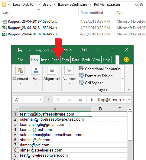Select cell salmankhan@ilovefreesoftware.com

[55, 135]
